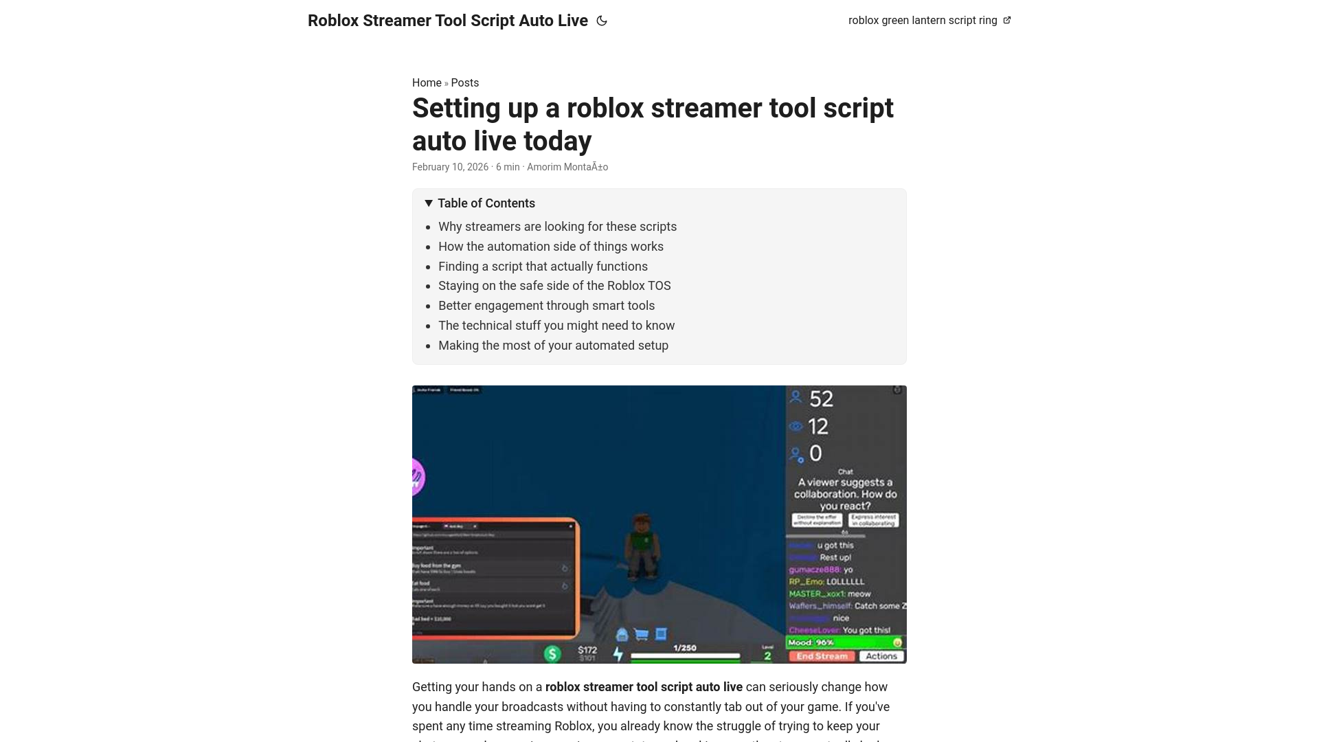Jump to Staying on the safe side of the Roblox TOS

pos(554,286)
